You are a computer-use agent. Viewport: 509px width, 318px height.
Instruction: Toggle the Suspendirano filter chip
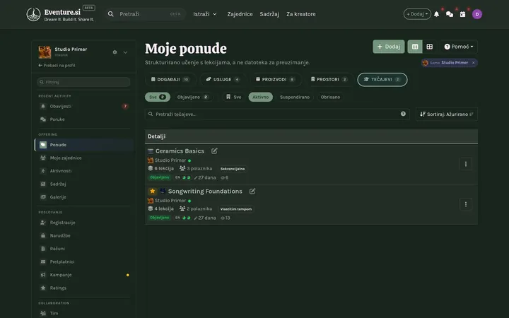pyautogui.click(x=295, y=97)
